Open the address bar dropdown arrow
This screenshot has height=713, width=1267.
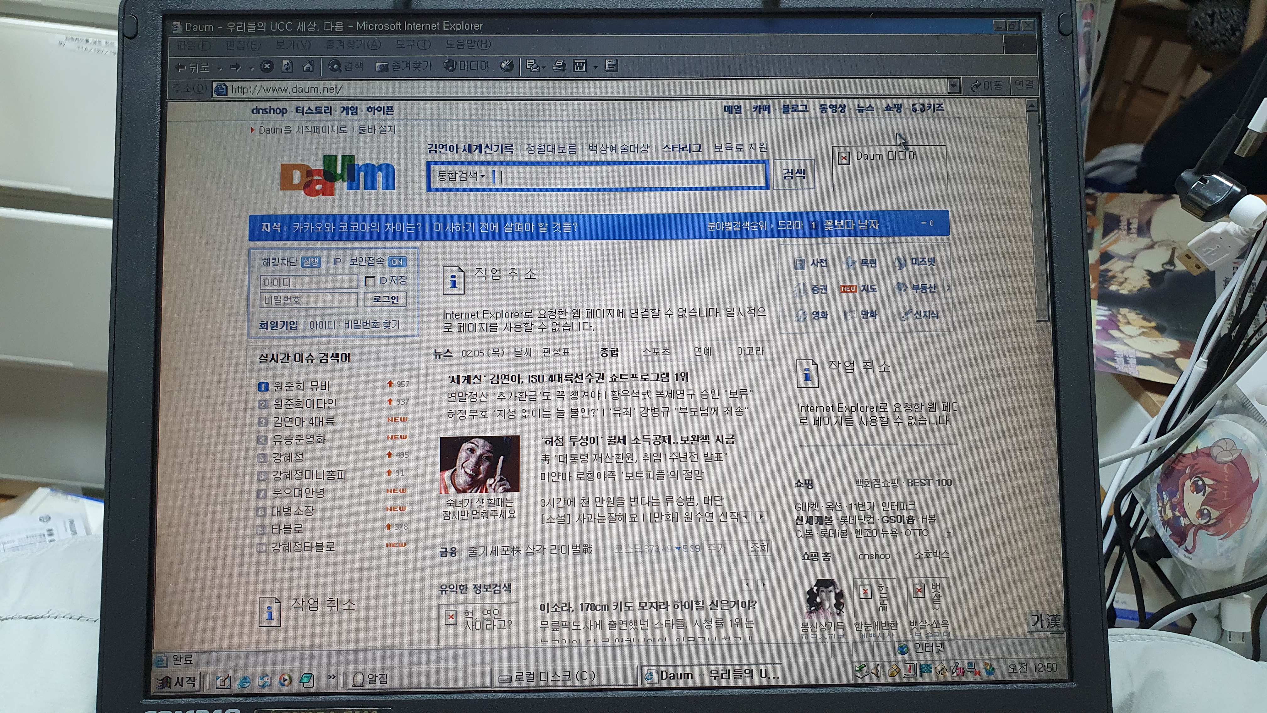(954, 86)
